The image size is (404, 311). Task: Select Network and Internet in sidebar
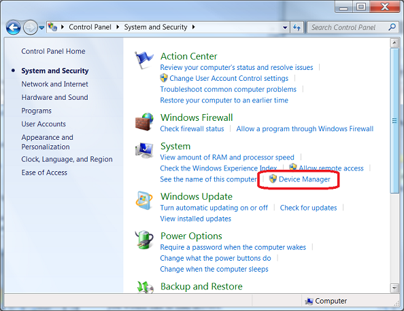54,84
